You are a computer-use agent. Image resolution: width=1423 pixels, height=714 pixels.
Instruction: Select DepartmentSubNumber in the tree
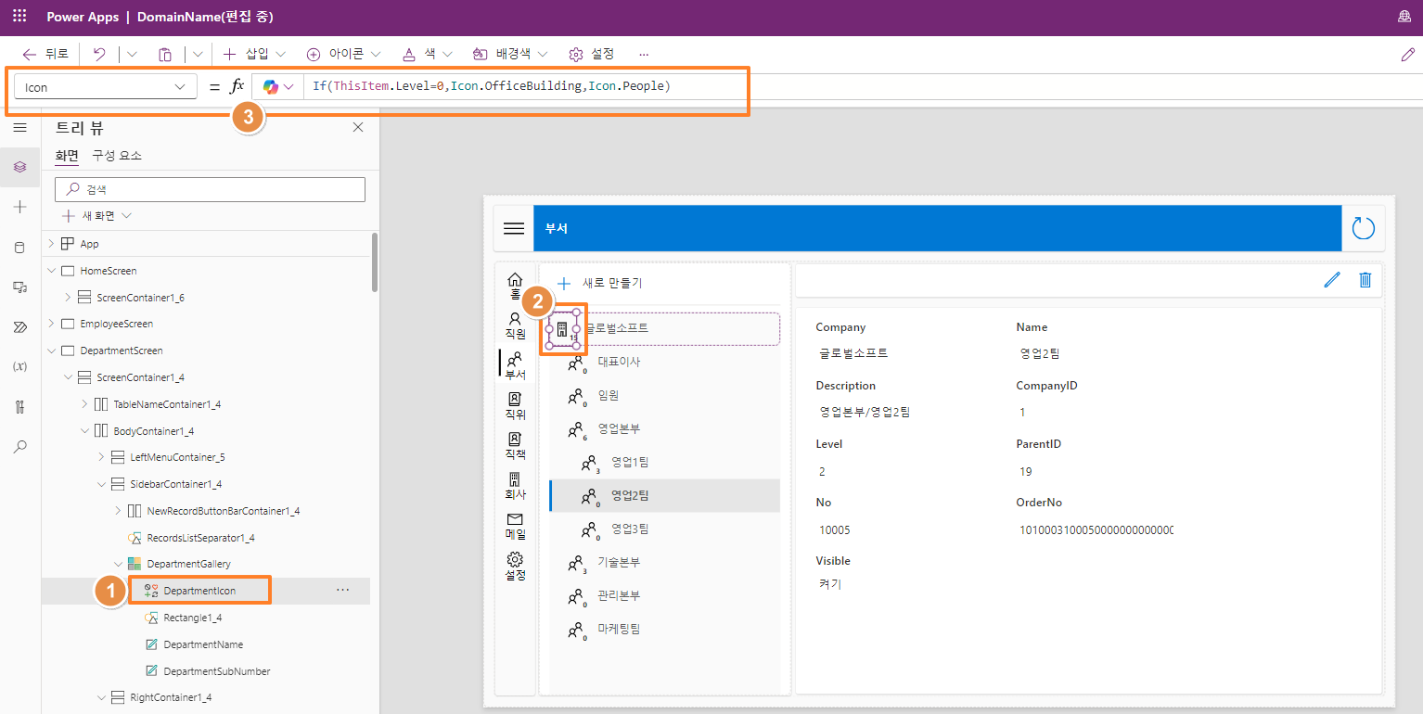[x=216, y=671]
